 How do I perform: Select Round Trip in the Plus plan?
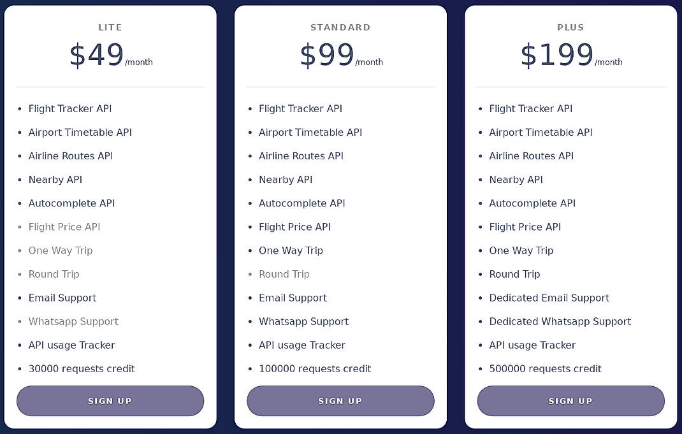(514, 274)
